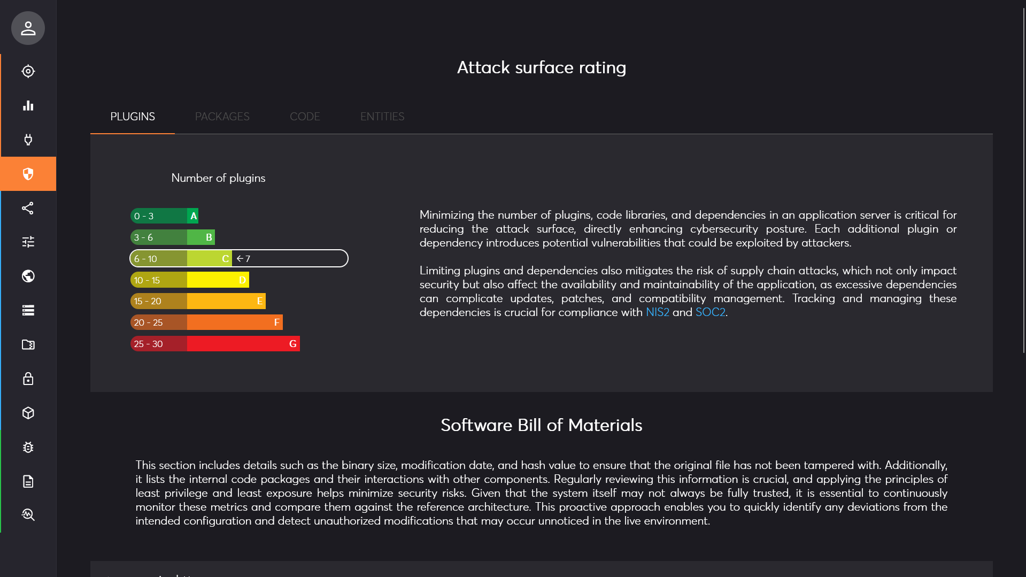Click the shield security sidebar icon
This screenshot has height=577, width=1026.
pos(28,174)
